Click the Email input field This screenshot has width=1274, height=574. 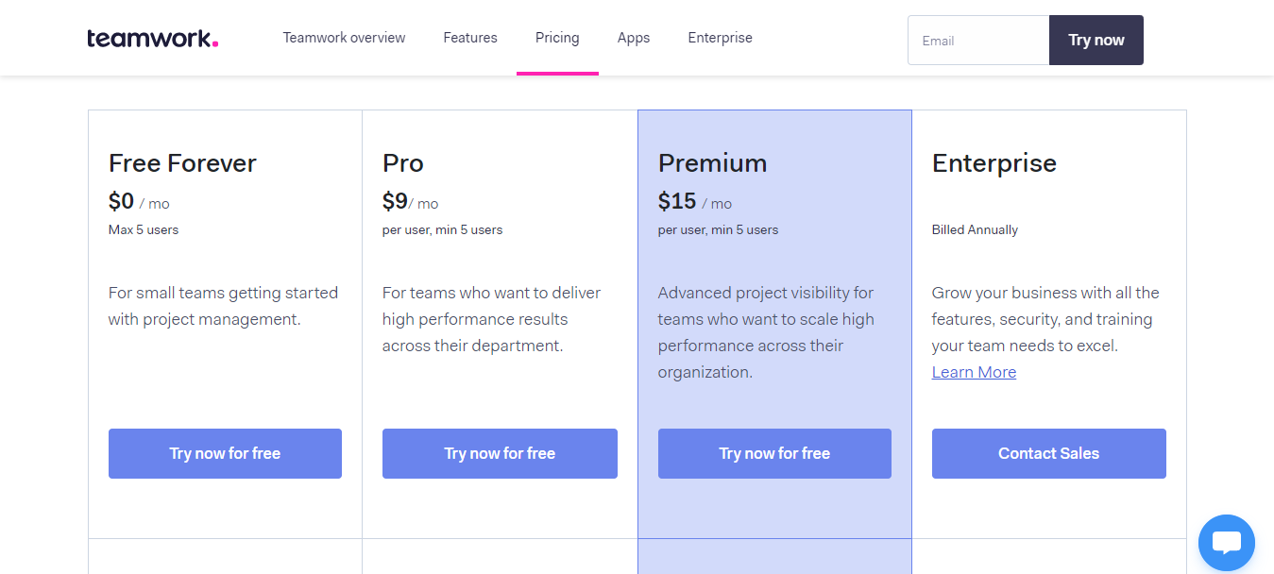tap(977, 40)
